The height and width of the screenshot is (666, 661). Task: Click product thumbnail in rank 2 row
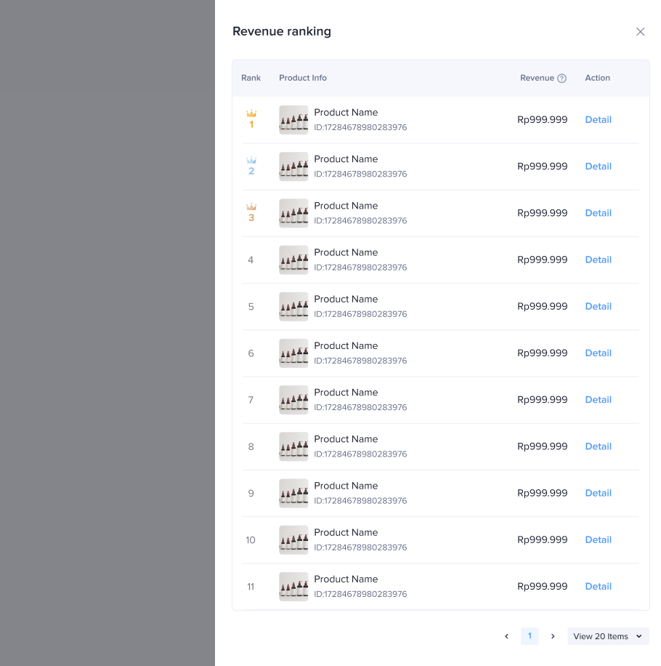(x=293, y=166)
